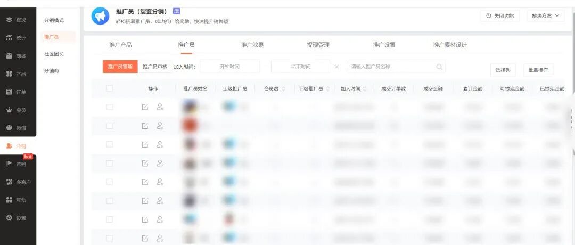Screen dimensions: 575x245
Task: Check the sixth promoter row checkbox
Action: (110, 201)
